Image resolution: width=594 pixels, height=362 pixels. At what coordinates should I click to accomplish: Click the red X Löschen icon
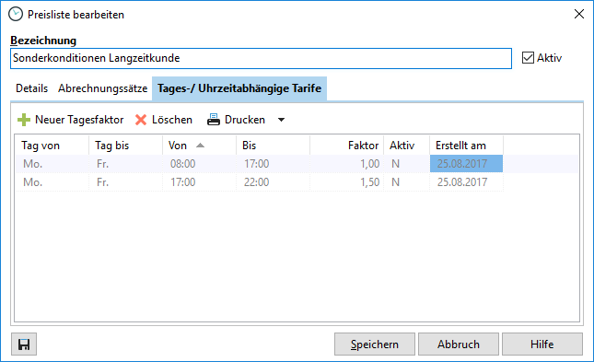point(141,120)
